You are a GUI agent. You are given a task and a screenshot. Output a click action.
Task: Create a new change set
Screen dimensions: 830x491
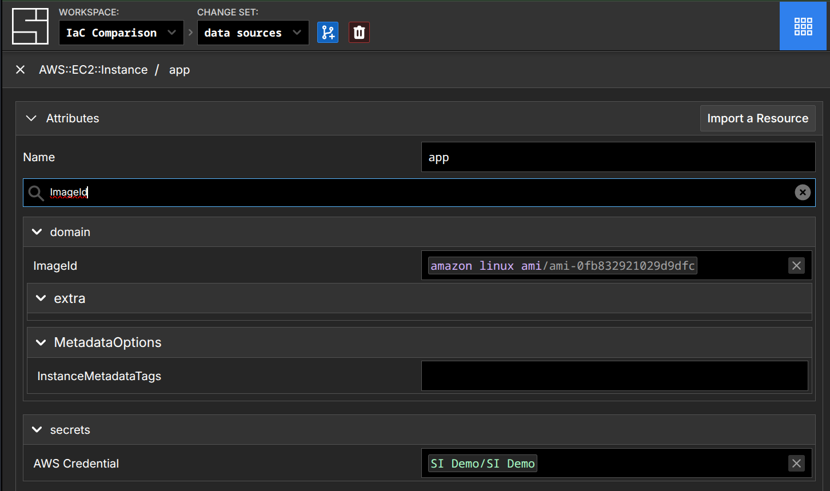pyautogui.click(x=328, y=33)
